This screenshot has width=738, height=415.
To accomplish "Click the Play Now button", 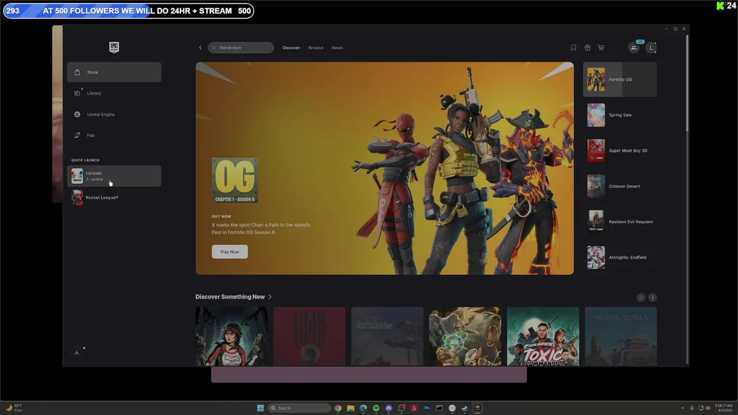I will coord(229,252).
